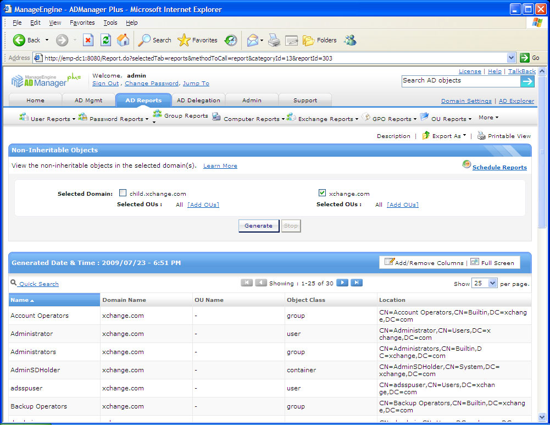
Task: Open the Messenger people icon
Action: click(350, 40)
